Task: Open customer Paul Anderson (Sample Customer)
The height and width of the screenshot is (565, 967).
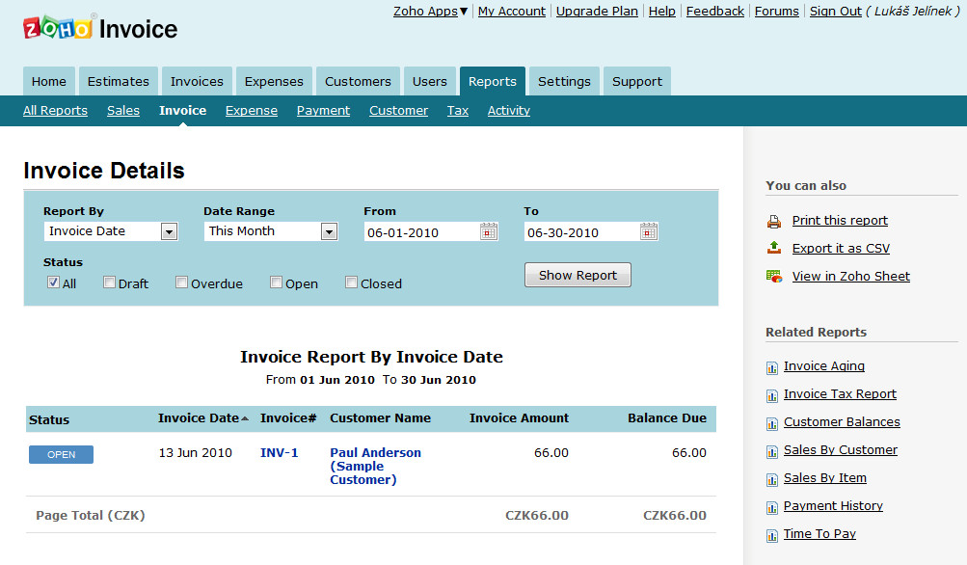Action: coord(376,467)
